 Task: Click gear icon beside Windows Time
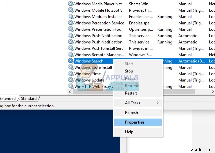(x=71, y=73)
